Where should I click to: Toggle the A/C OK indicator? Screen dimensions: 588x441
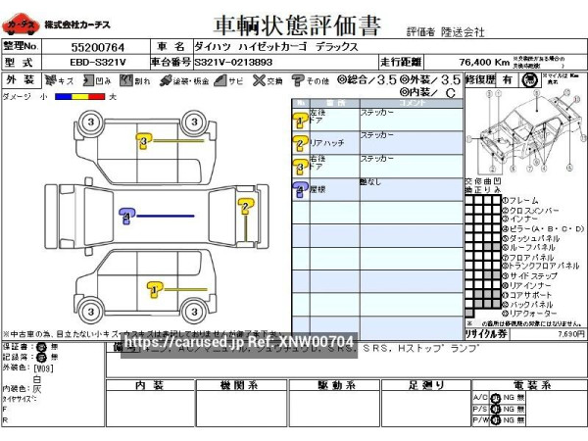(495, 397)
